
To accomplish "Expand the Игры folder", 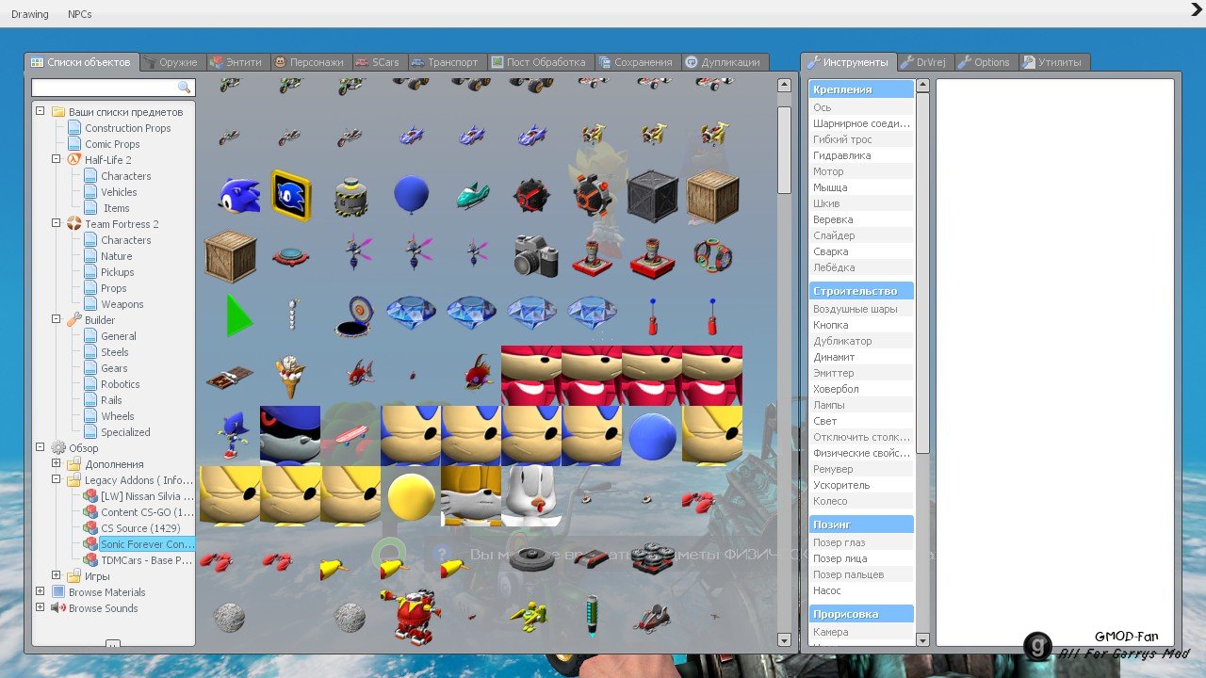I will tap(57, 575).
